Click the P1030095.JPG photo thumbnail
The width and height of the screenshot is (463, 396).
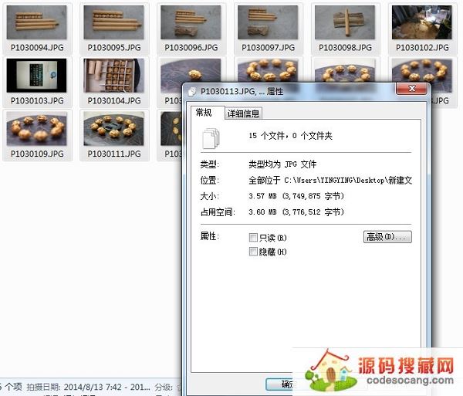114,22
